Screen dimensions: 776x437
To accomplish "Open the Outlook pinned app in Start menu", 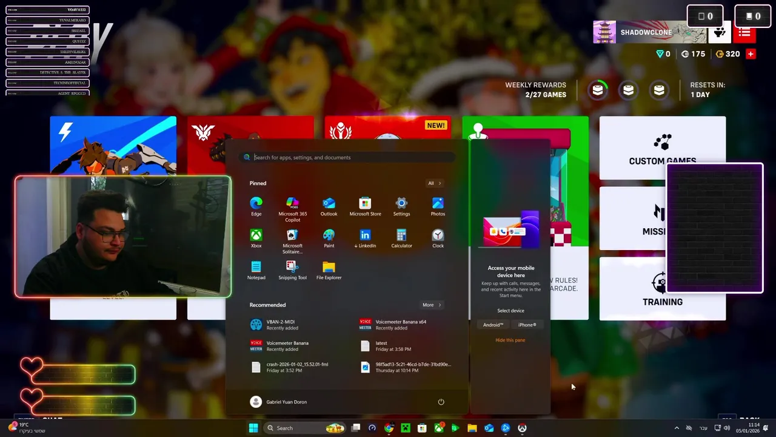I will 329,206.
